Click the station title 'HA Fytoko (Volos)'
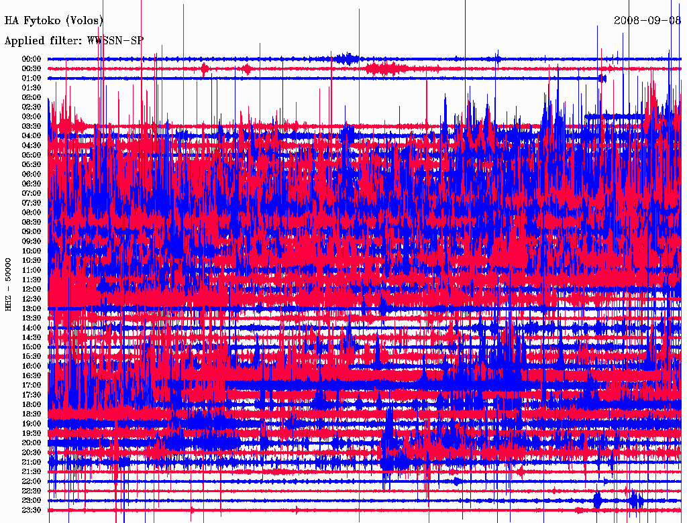 pos(54,21)
